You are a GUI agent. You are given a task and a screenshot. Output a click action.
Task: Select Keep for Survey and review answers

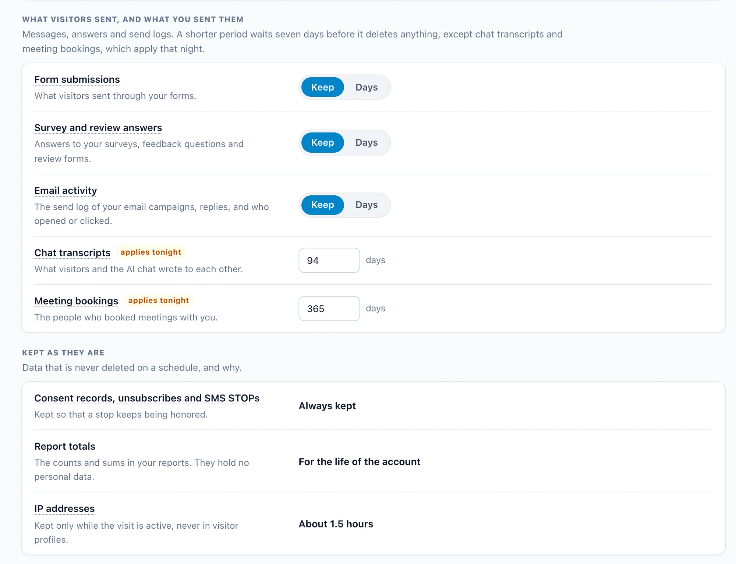pyautogui.click(x=322, y=142)
